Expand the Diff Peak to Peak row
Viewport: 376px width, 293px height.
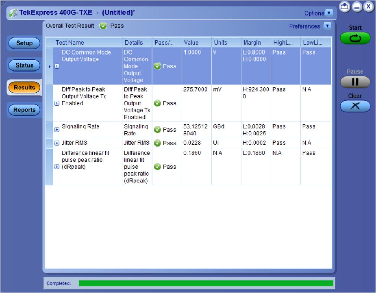coord(58,103)
